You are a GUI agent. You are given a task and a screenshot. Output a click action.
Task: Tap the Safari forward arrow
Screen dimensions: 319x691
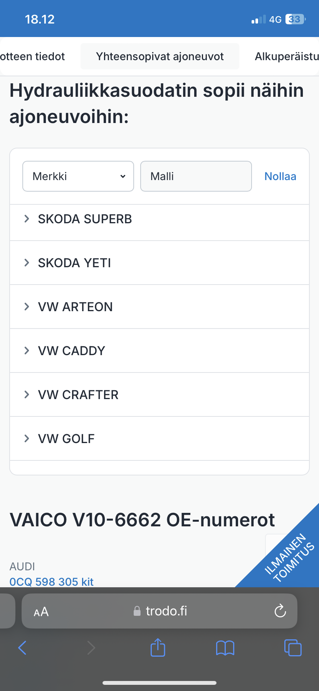point(91,648)
